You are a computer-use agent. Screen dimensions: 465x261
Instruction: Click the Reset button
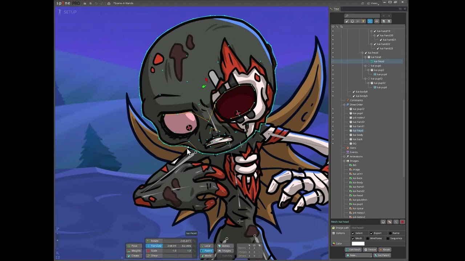[x=385, y=250]
